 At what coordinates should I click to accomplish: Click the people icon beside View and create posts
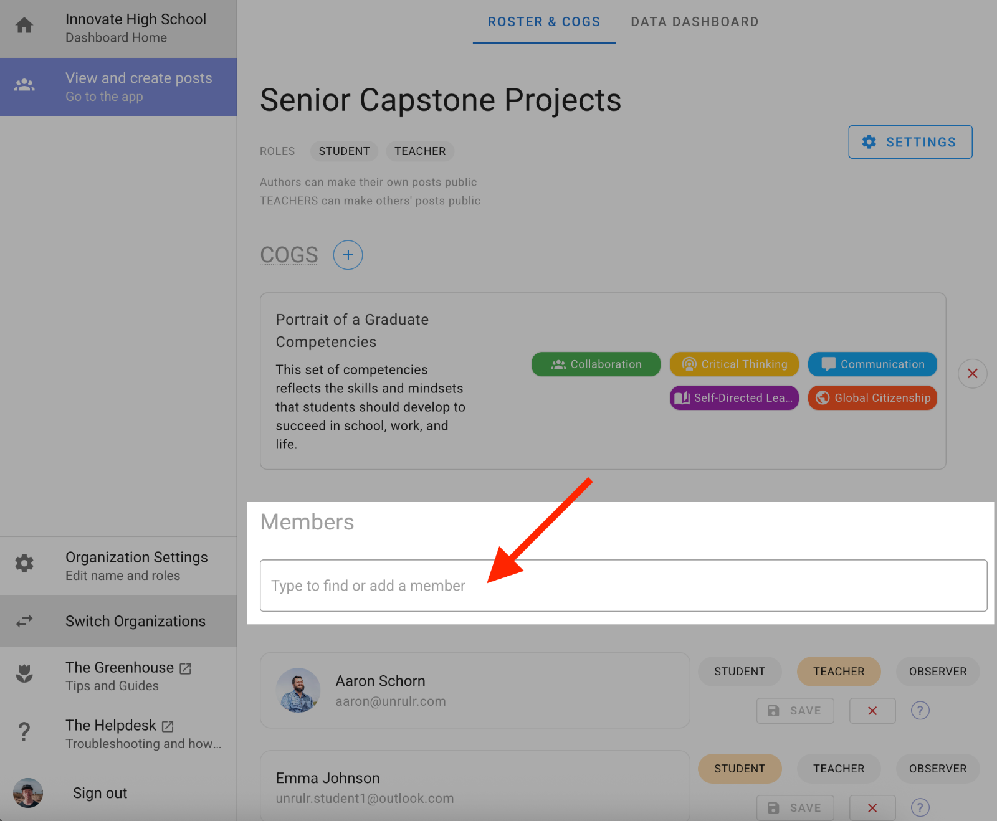24,85
